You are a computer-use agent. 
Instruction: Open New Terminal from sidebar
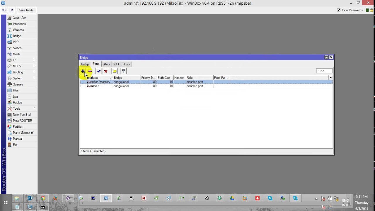point(22,115)
